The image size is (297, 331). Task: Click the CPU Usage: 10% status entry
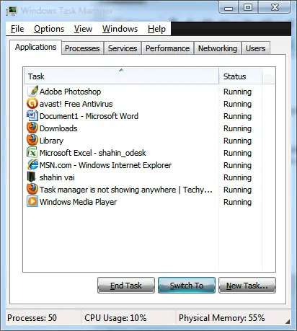tap(115, 318)
